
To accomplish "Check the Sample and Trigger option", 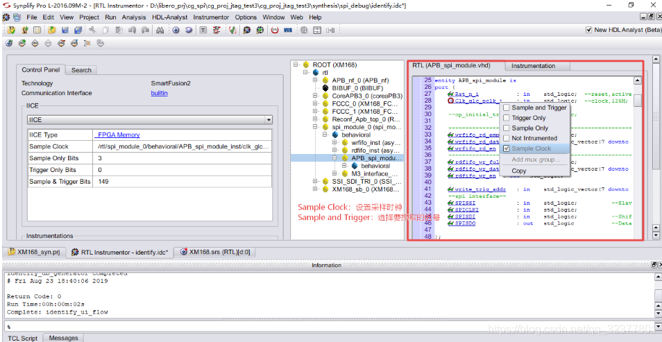I will 506,108.
